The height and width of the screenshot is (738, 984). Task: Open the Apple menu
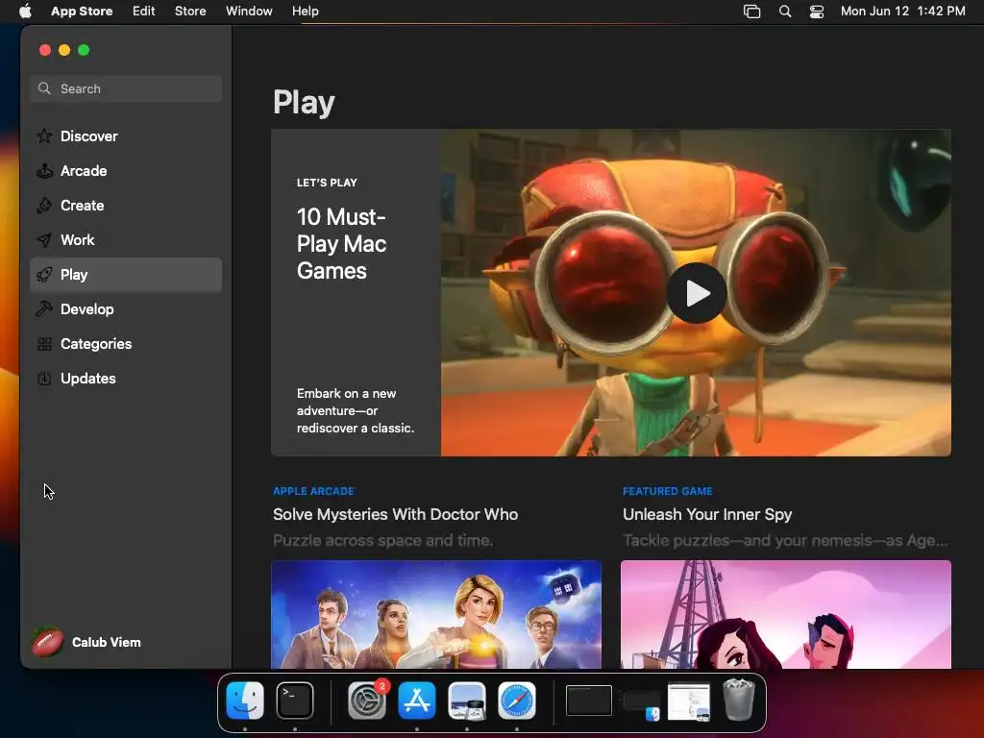click(x=25, y=12)
